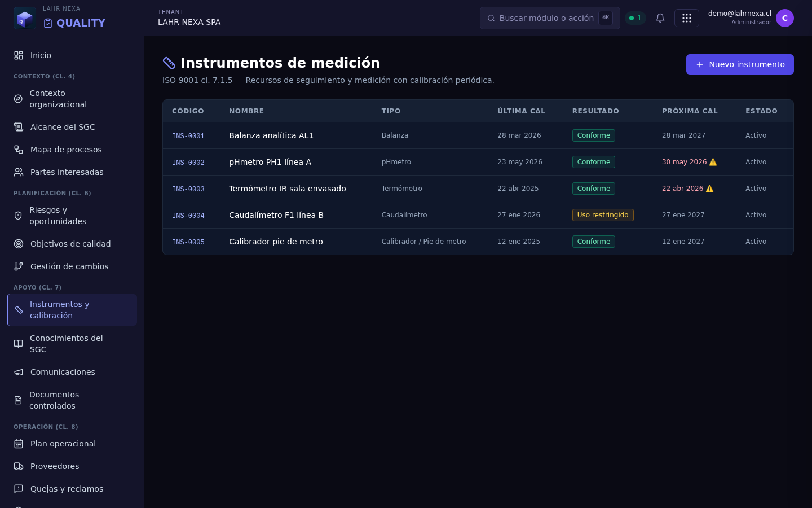The width and height of the screenshot is (812, 508).
Task: Open instrument code INS-0005
Action: [x=188, y=242]
